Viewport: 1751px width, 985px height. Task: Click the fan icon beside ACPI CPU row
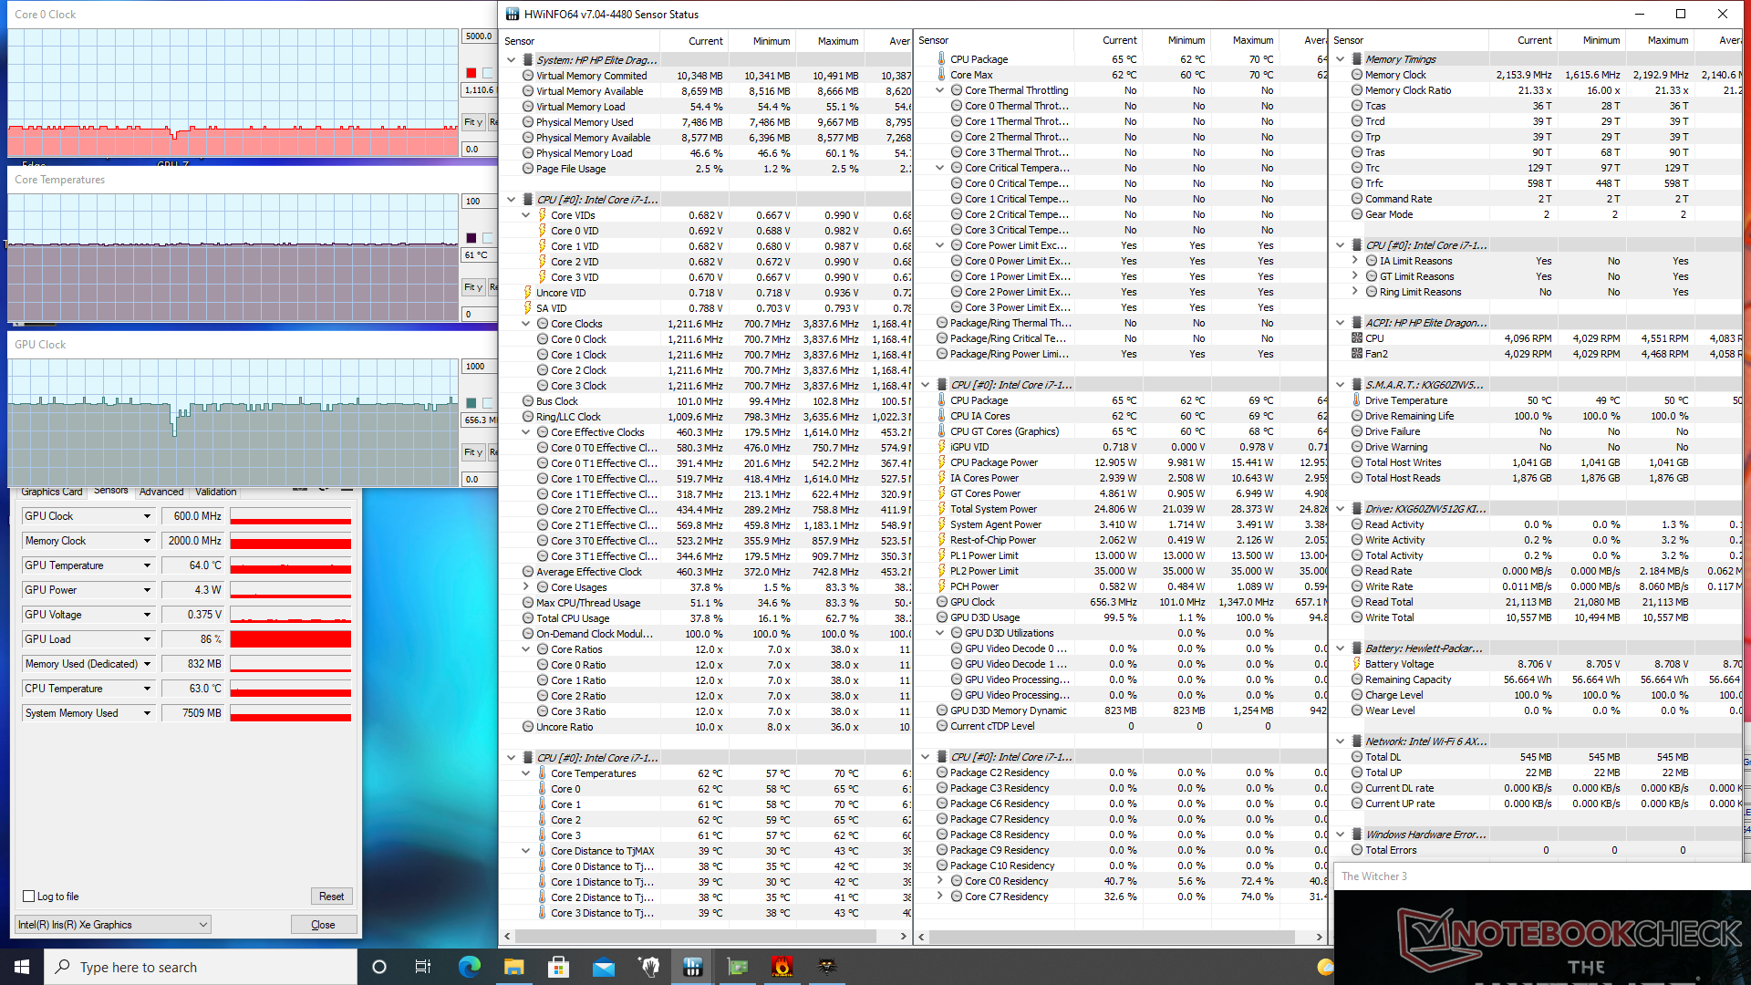point(1356,338)
